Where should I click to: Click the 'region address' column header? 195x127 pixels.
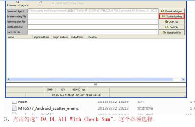pyautogui.click(x=42, y=37)
